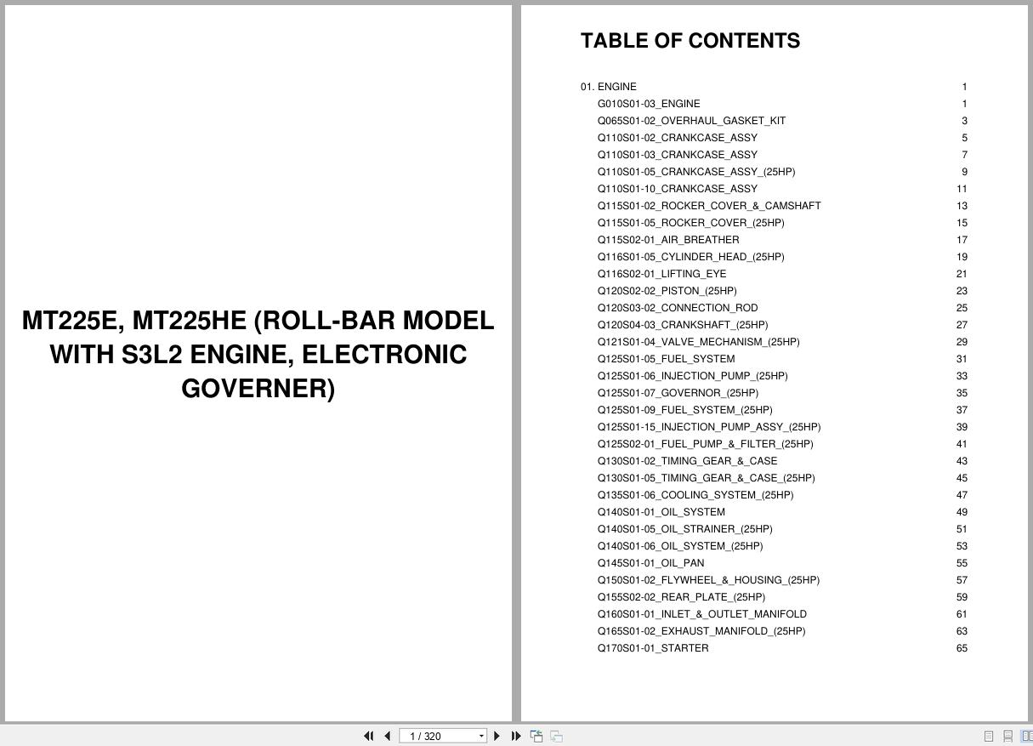Select Q140S01-01_OIL_SYSTEM entry

tap(661, 512)
